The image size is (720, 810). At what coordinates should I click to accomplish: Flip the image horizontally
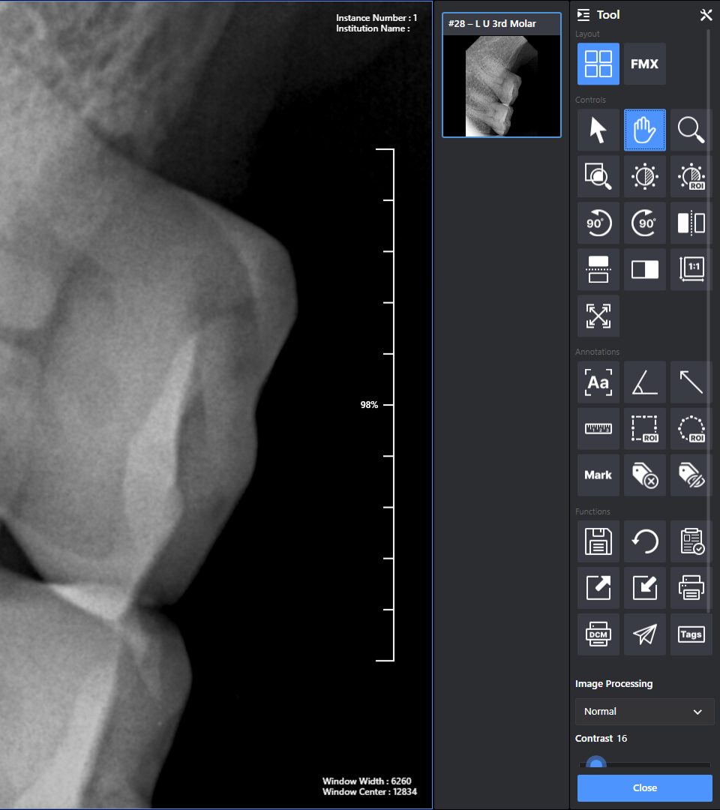click(691, 223)
